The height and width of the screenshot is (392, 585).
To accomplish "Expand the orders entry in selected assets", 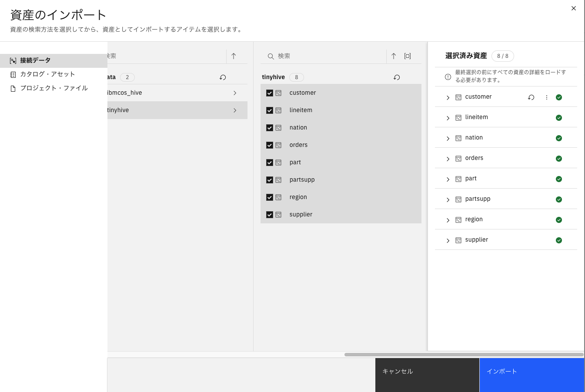I will tap(448, 159).
